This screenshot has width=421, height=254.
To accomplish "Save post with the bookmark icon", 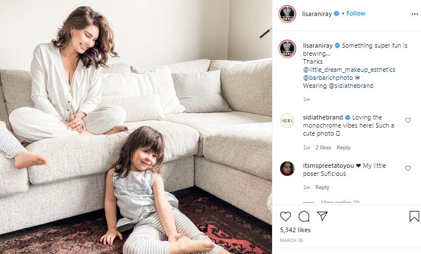I will [x=414, y=216].
